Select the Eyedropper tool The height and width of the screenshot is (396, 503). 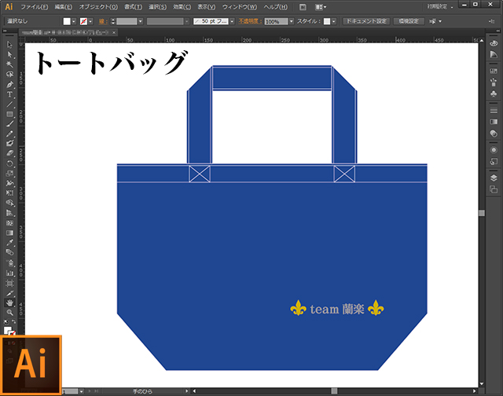9,243
